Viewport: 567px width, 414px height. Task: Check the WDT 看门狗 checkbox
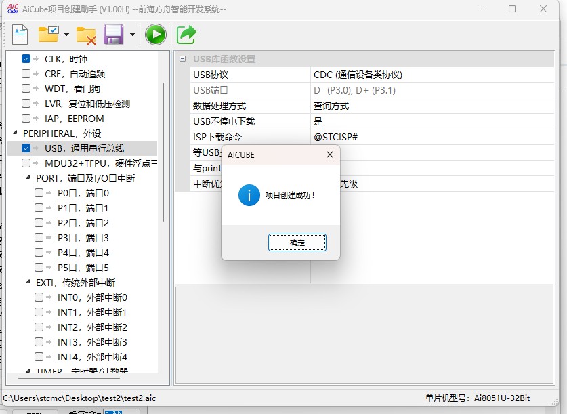pyautogui.click(x=26, y=89)
